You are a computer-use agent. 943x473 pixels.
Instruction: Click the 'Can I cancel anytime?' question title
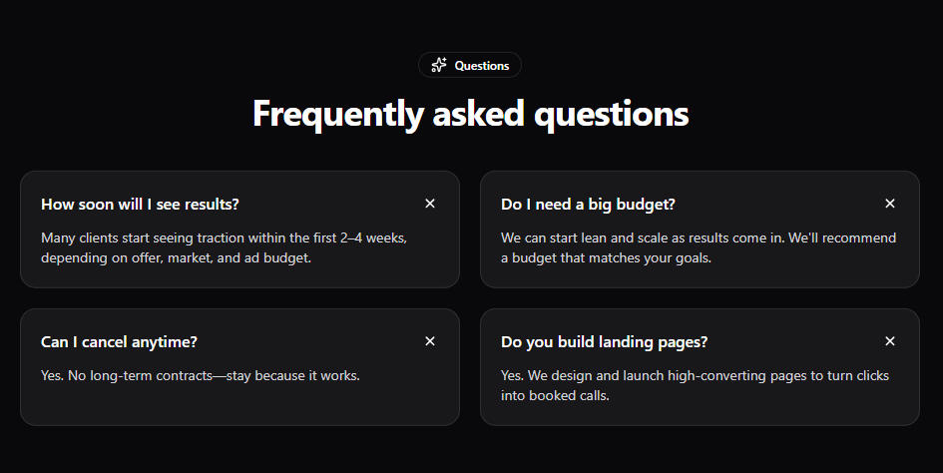[119, 341]
